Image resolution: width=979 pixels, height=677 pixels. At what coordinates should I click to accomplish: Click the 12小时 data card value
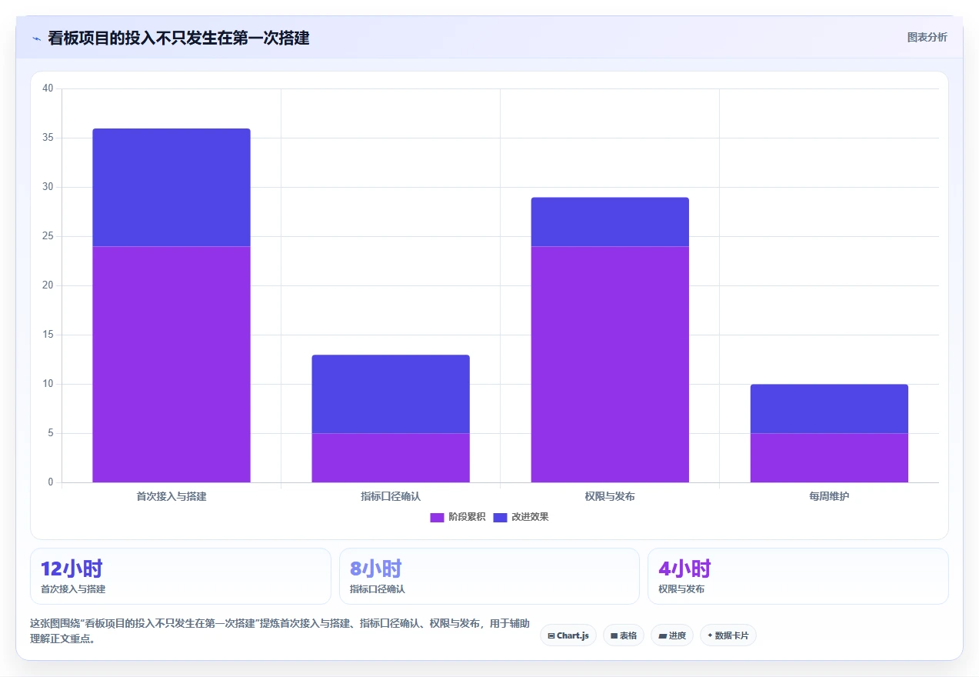pyautogui.click(x=72, y=569)
